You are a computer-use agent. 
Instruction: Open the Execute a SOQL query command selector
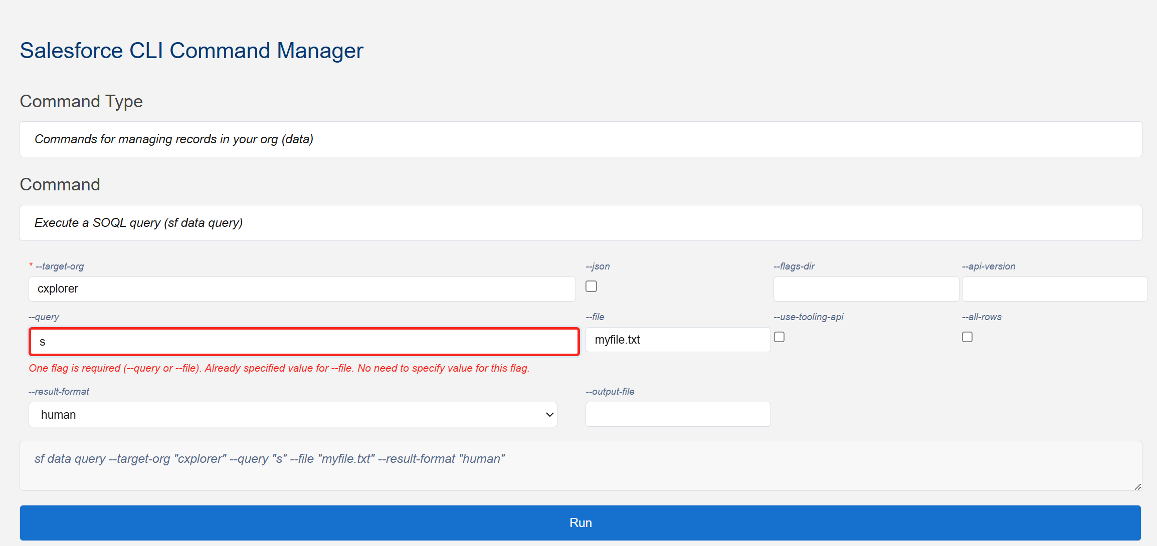click(581, 223)
